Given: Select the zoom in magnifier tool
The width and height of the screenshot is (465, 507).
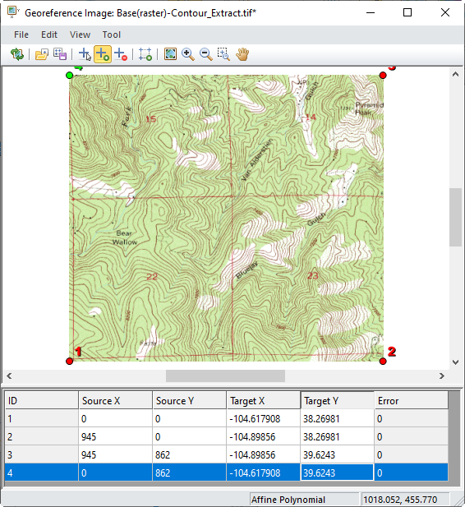Looking at the screenshot, I should [188, 54].
